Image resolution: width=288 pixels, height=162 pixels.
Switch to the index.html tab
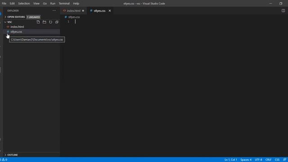pos(73,11)
